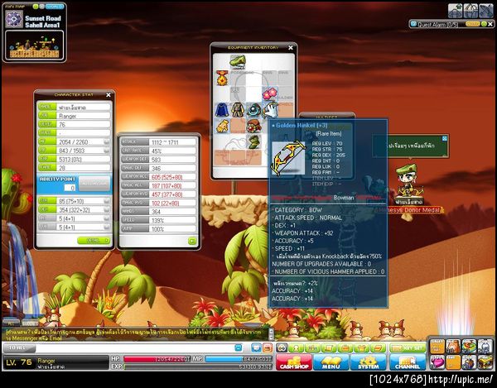Raise DEX using its arrow button
The image size is (497, 388).
(107, 209)
